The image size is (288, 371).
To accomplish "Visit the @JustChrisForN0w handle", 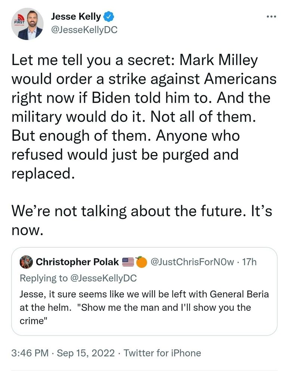I will tap(192, 262).
